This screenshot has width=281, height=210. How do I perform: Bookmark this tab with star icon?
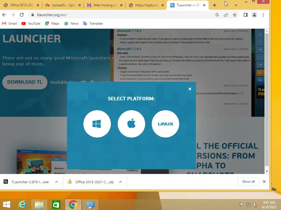235,15
